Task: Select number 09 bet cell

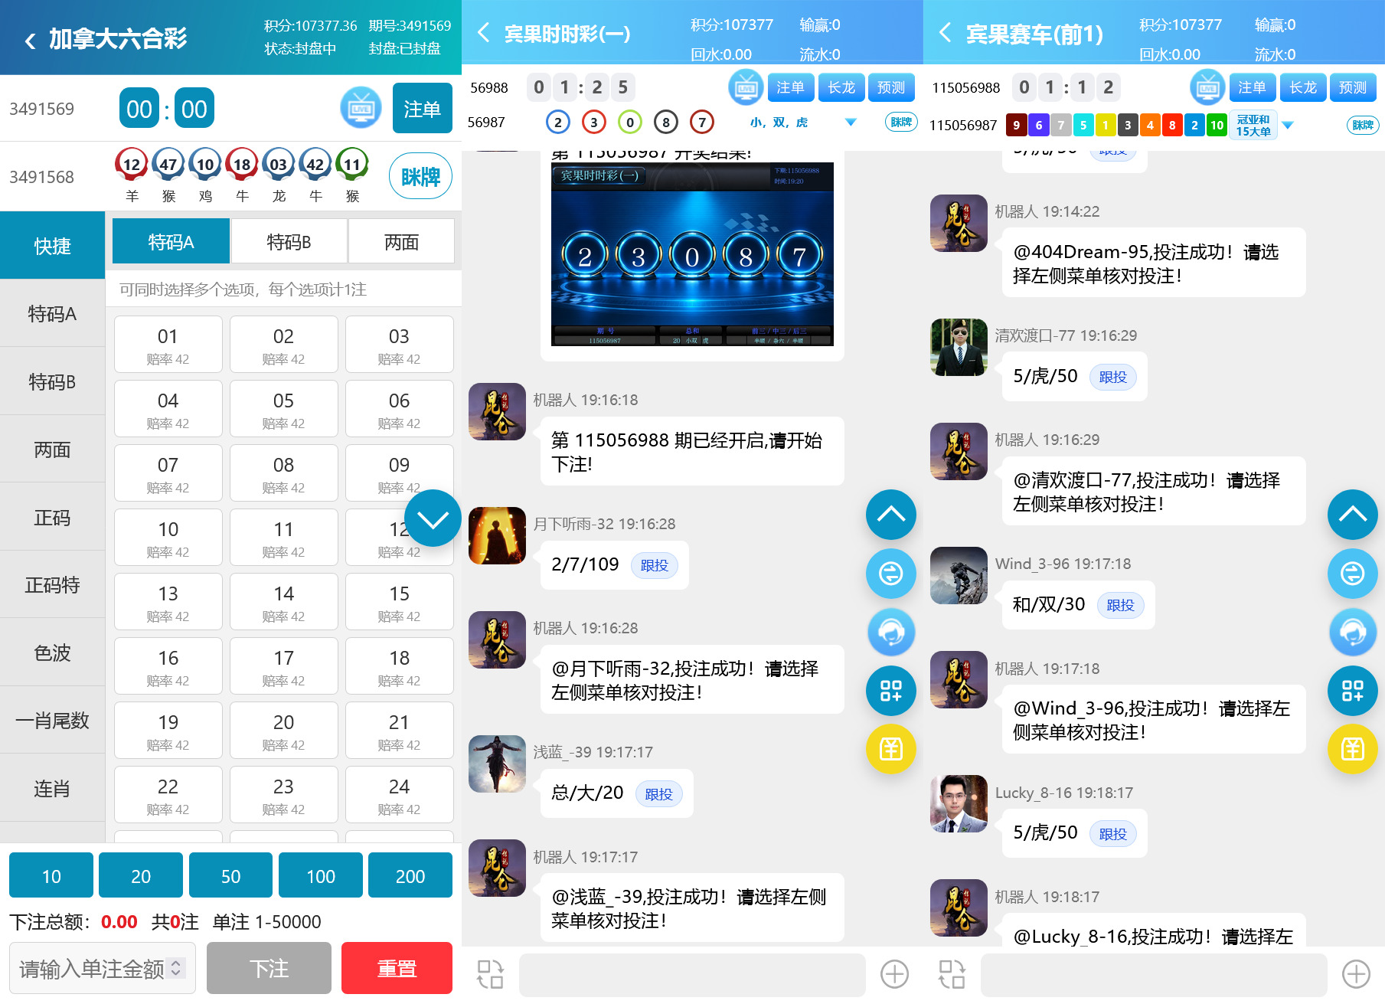Action: pos(400,474)
